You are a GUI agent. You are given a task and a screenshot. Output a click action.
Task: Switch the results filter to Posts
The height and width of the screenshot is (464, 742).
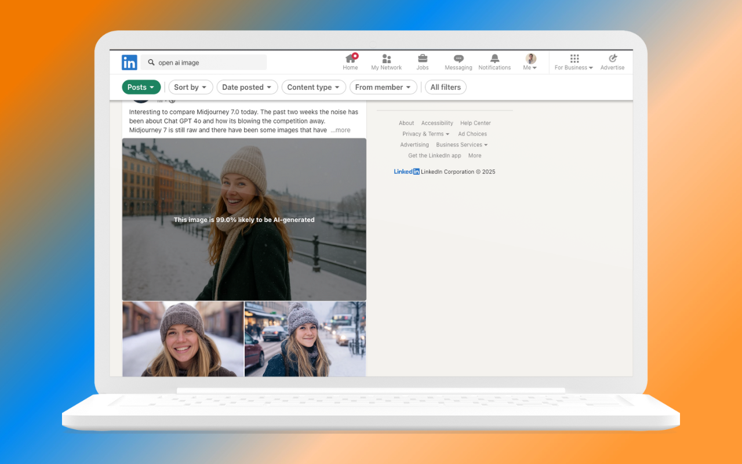tap(141, 87)
